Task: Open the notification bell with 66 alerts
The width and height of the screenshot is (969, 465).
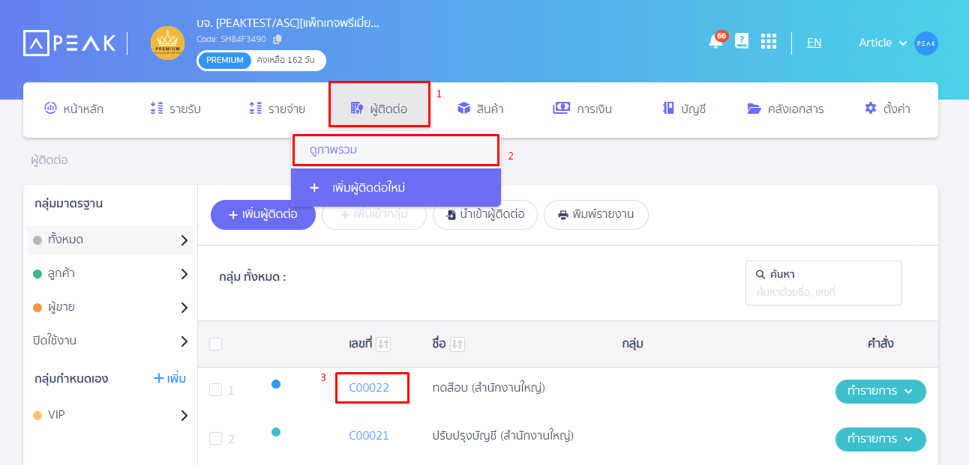Action: pos(713,43)
